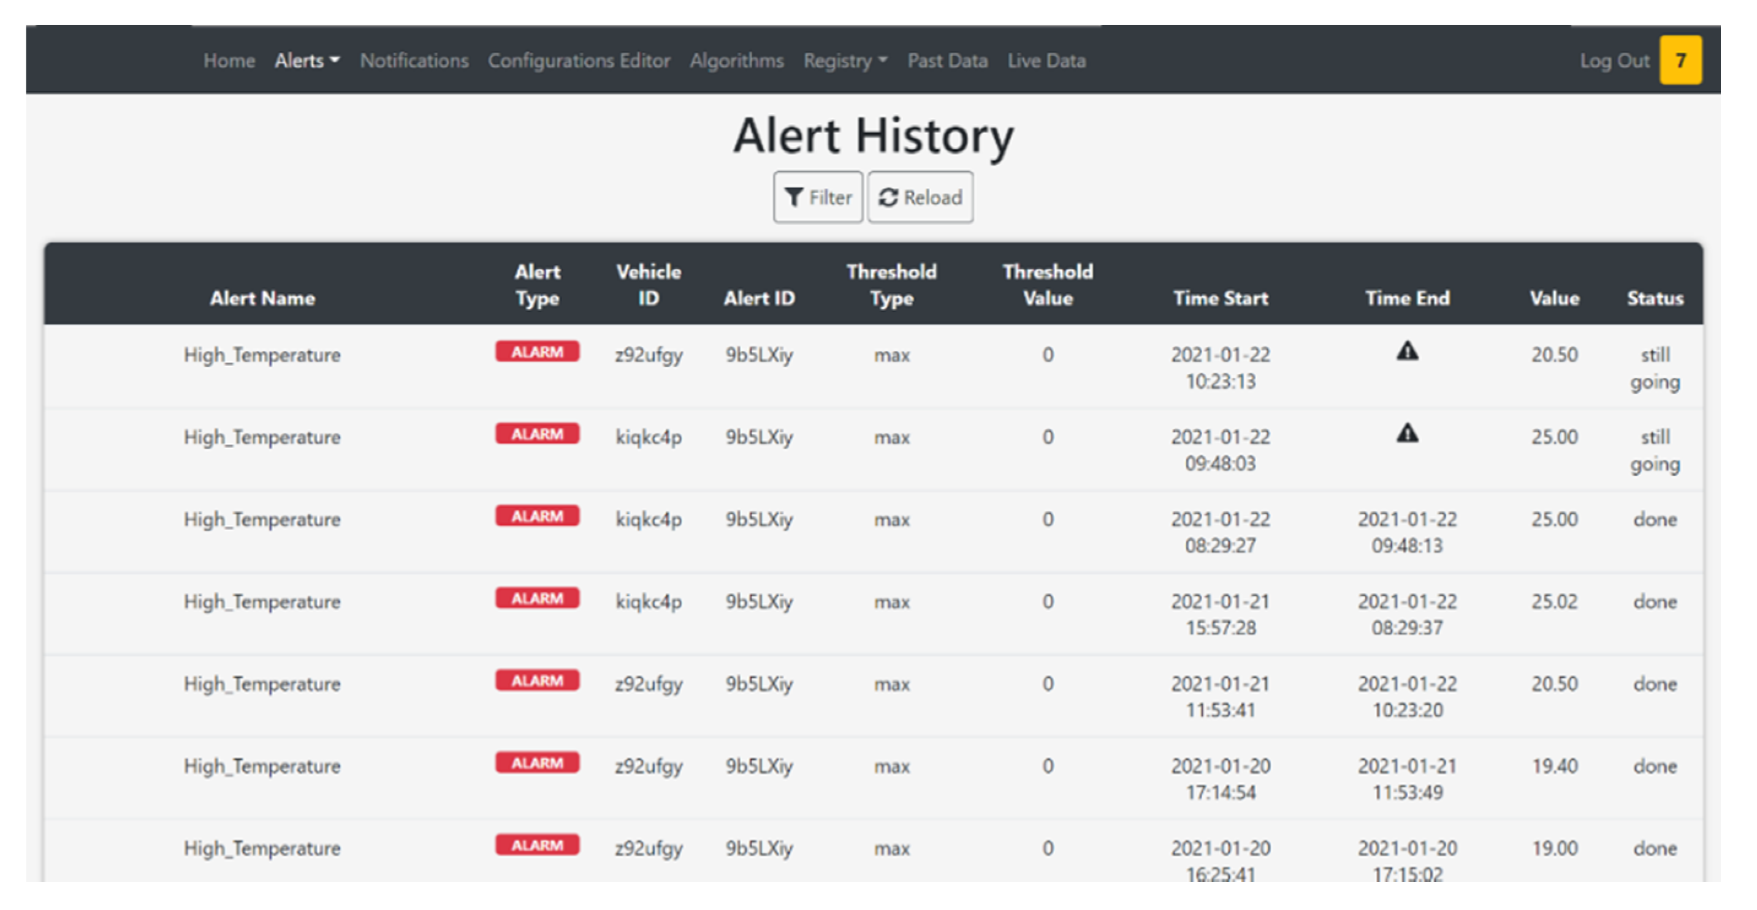Open the Live Data page
Viewport: 1757px width, 910px height.
point(1046,61)
